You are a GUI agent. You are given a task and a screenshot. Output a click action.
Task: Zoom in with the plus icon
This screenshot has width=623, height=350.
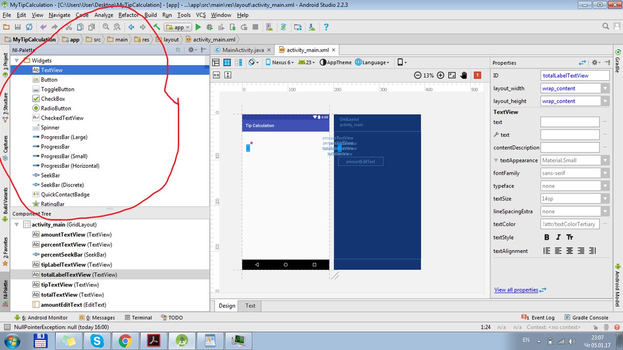[440, 75]
